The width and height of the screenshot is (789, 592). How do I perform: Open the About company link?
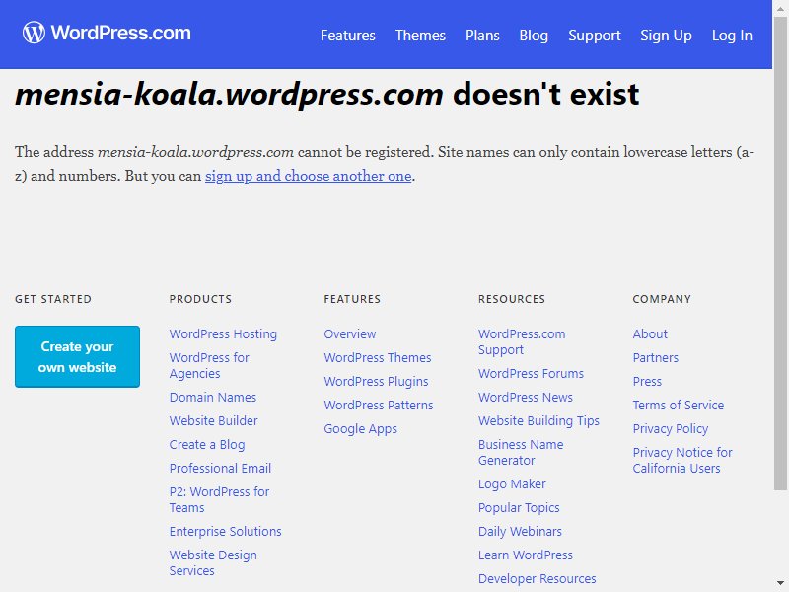click(x=650, y=334)
